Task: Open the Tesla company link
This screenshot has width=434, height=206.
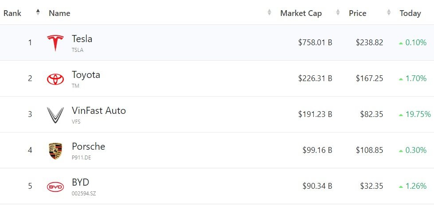Action: coord(82,39)
